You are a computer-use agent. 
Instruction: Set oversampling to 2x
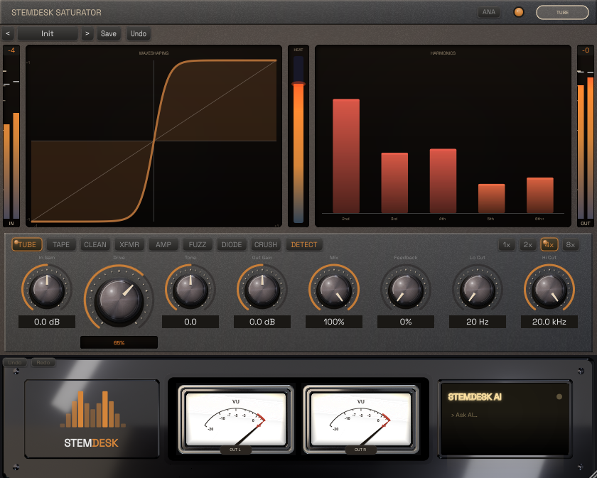(527, 245)
